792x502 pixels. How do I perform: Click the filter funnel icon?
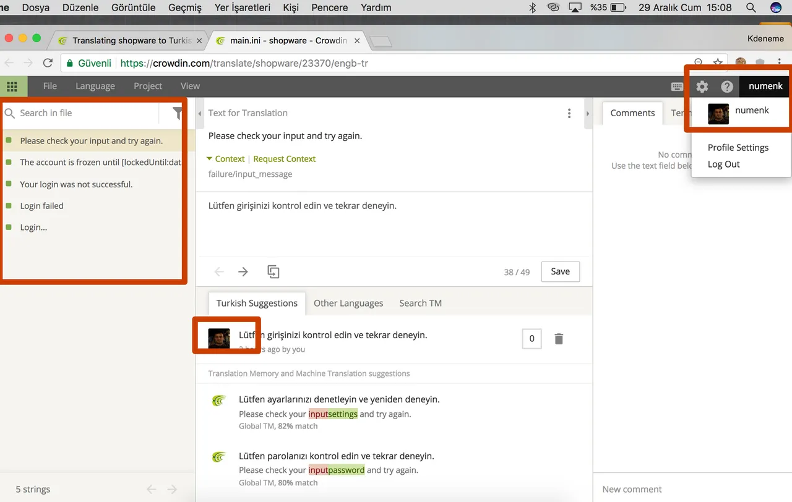[178, 113]
